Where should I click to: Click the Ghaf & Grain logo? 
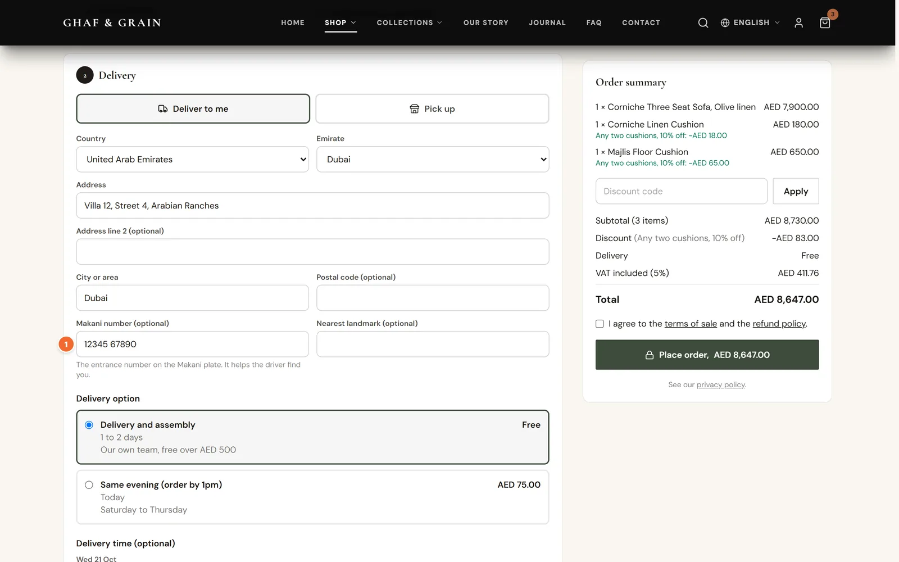(x=112, y=22)
